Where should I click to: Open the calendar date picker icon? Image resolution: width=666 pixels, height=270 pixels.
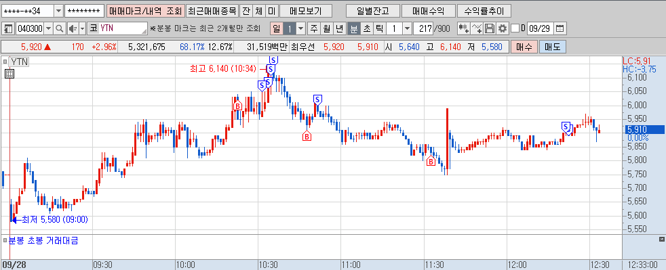(x=560, y=29)
